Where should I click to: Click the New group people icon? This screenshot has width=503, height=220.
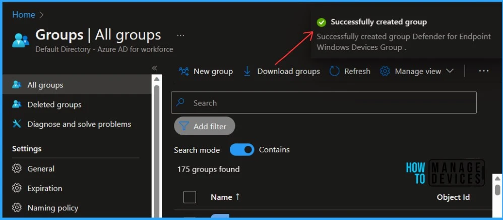[x=184, y=71]
